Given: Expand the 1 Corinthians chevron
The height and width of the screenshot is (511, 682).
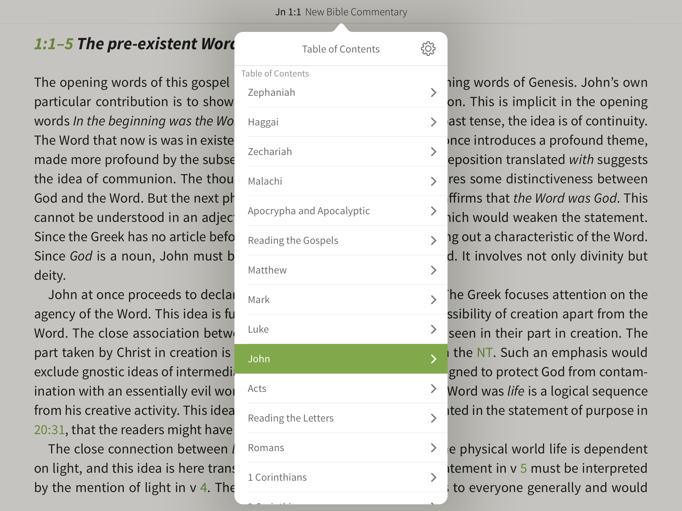Looking at the screenshot, I should (x=433, y=477).
